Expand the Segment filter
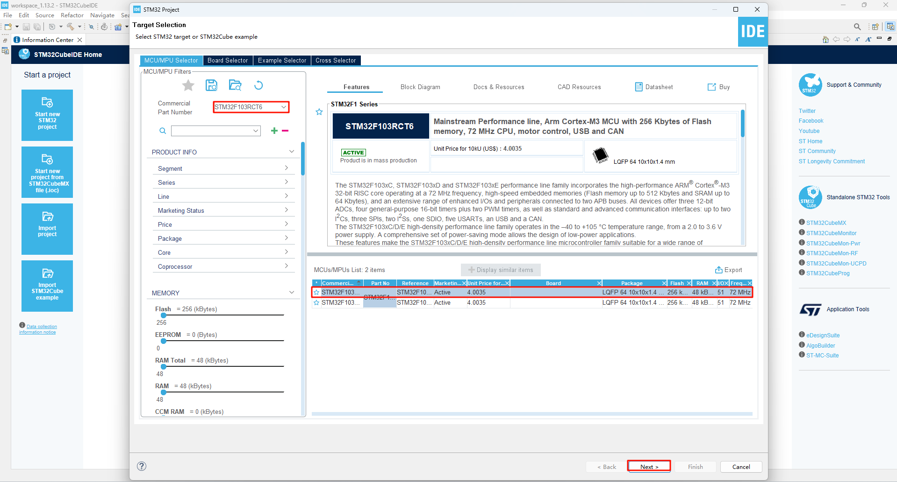 (287, 168)
